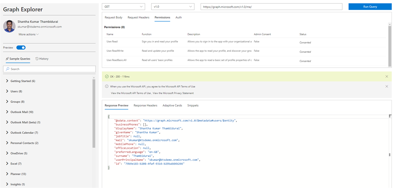Toggle the Preview switch
The width and height of the screenshot is (393, 188).
[21, 47]
